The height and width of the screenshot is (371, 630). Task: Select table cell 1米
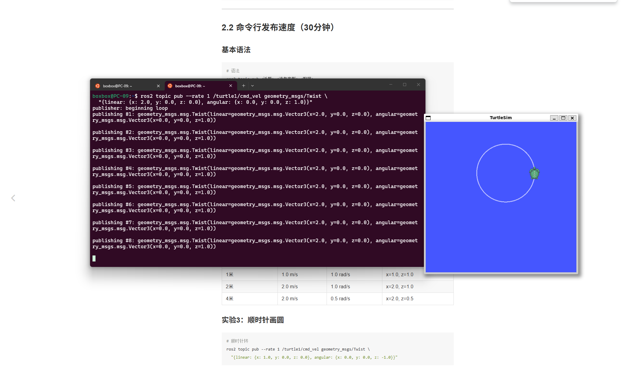pyautogui.click(x=250, y=274)
